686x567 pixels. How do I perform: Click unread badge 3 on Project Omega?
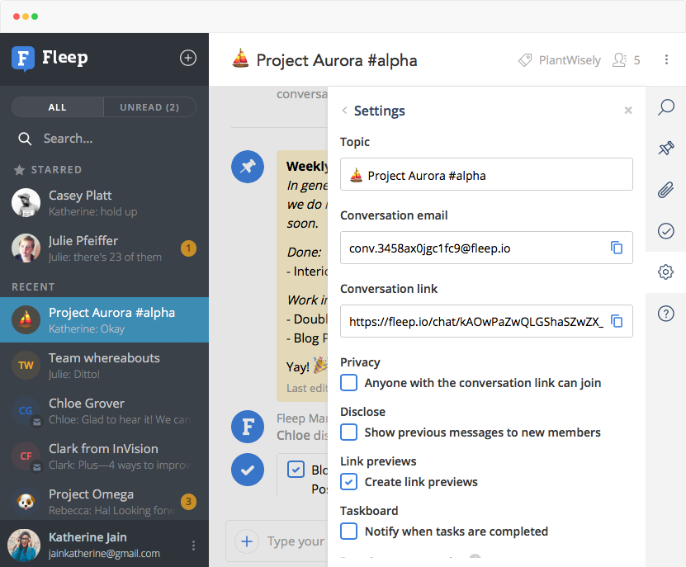coord(188,501)
